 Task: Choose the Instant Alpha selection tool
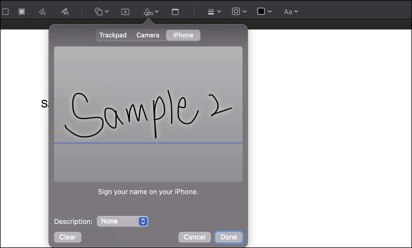(22, 12)
